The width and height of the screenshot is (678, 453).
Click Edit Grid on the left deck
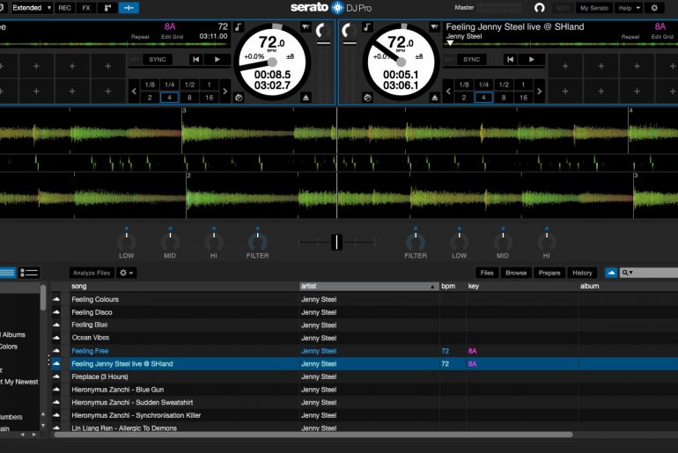(172, 37)
